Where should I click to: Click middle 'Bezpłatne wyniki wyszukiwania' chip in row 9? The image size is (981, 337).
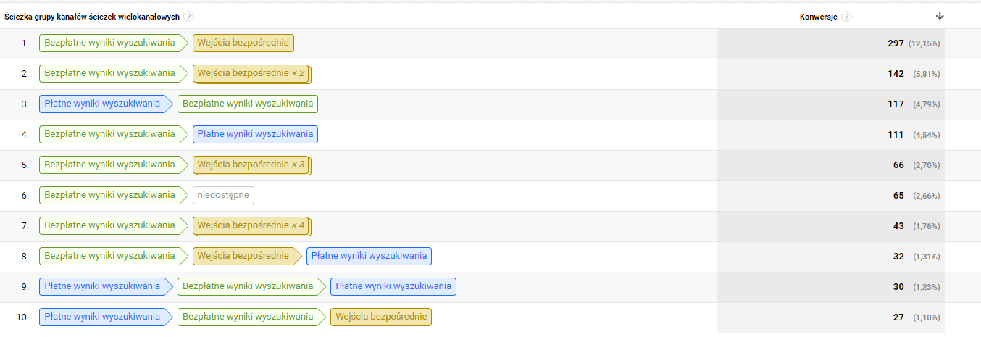click(x=248, y=286)
